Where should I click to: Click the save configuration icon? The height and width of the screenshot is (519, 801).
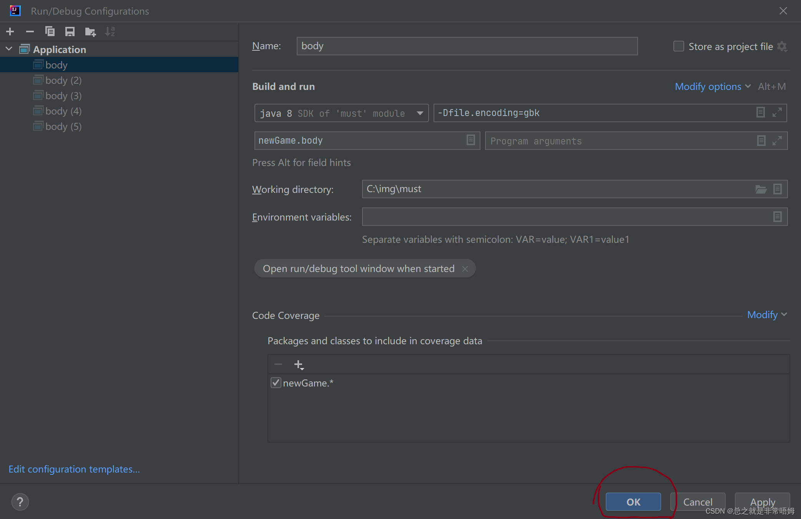(x=69, y=32)
